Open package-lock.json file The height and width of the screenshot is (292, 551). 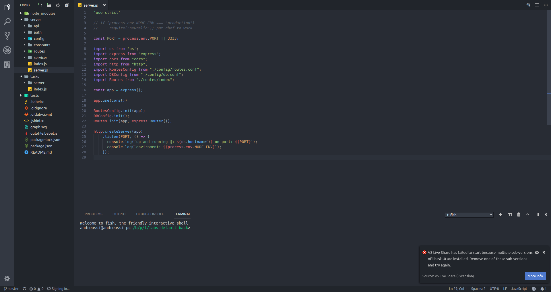[44, 140]
